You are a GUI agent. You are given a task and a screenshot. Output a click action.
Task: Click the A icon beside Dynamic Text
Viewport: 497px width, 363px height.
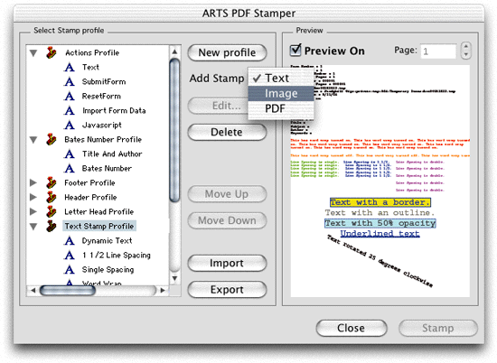tap(70, 241)
